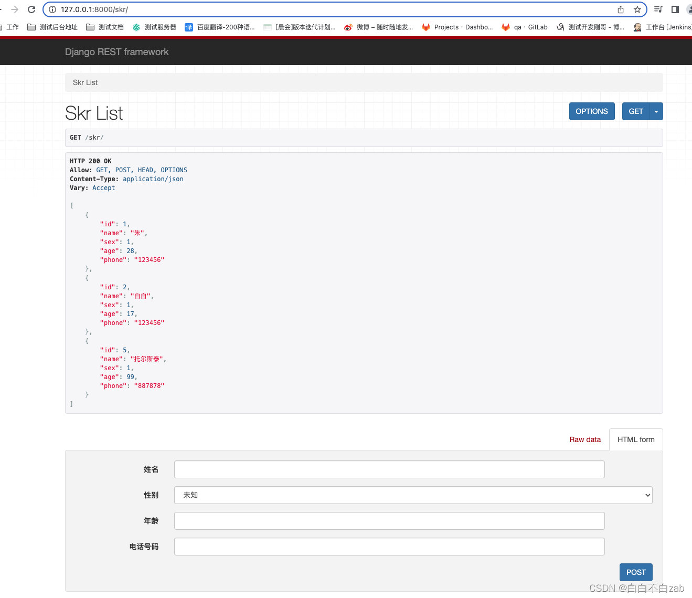Click the Allow header methods line
Viewport: 692px width, 598px height.
click(x=129, y=170)
